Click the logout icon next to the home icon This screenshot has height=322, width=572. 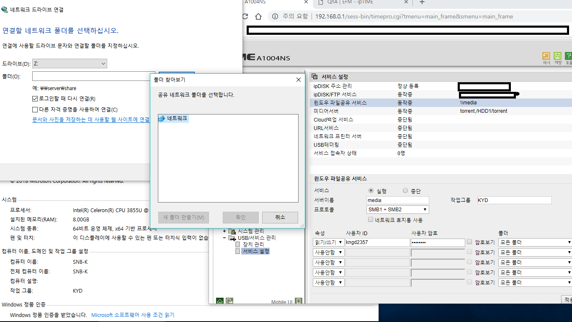coord(229,301)
